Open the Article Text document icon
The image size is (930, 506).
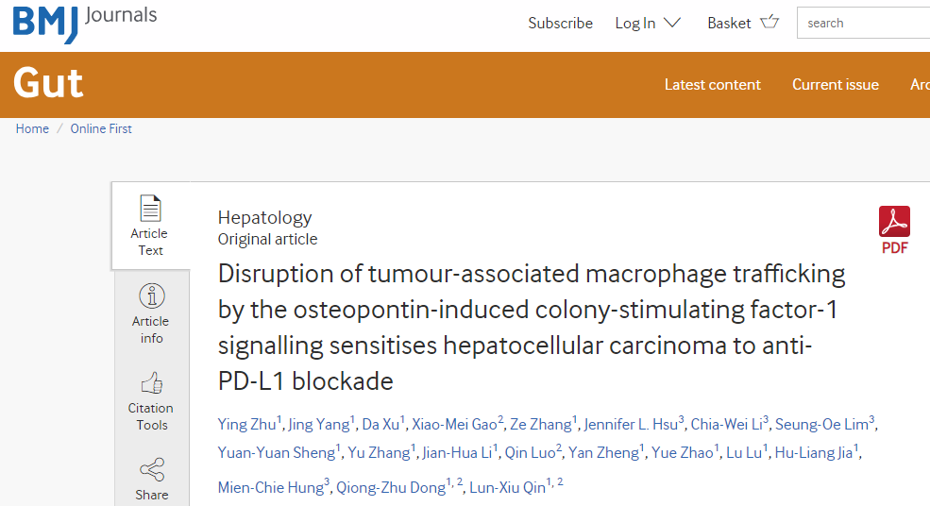pyautogui.click(x=150, y=209)
